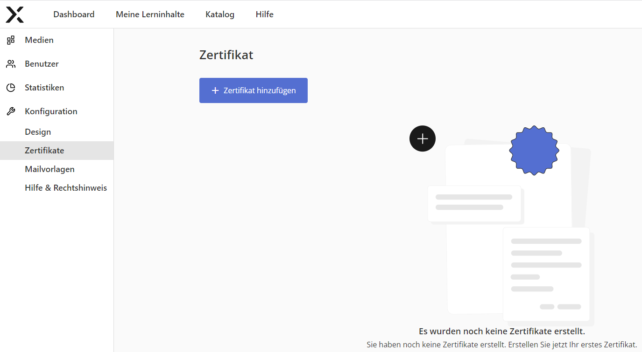Screen dimensions: 642x352
Task: Go to Meine Lerninhalte
Action: coord(150,14)
